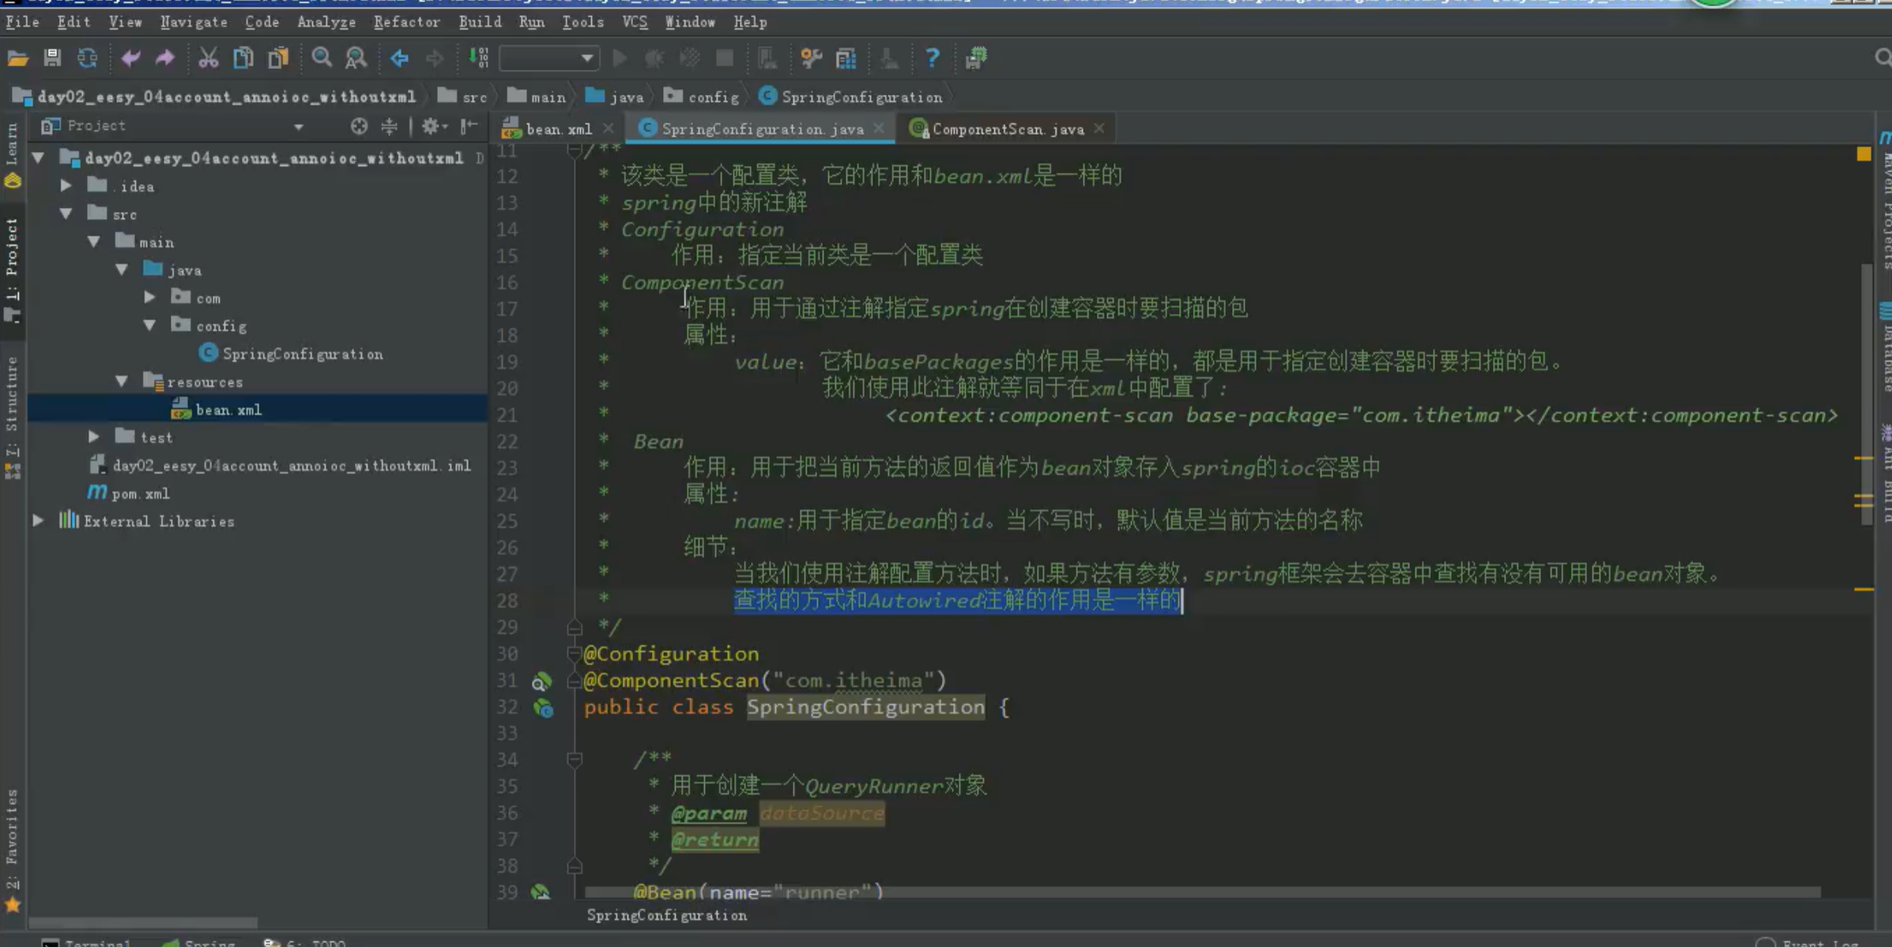Open the Refactor menu
This screenshot has width=1892, height=947.
point(406,22)
